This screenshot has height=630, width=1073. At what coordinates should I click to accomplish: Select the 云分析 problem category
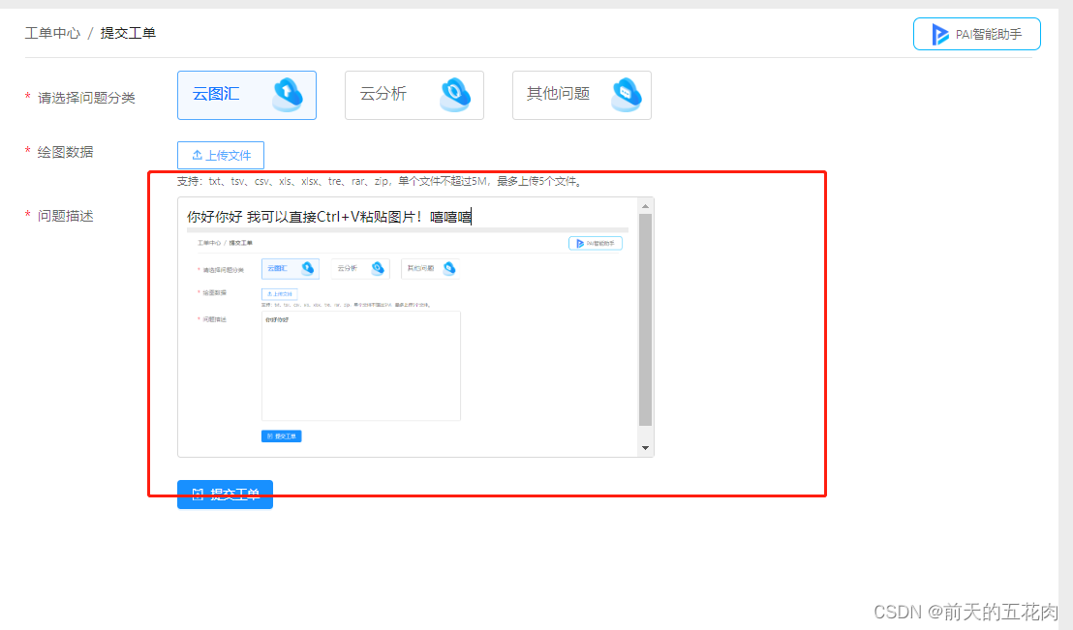(414, 94)
